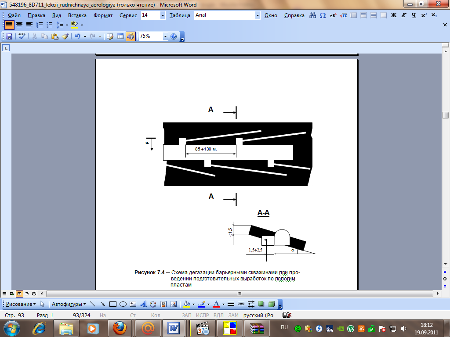Open the Справка menu
Image resolution: width=450 pixels, height=337 pixels.
click(x=294, y=15)
